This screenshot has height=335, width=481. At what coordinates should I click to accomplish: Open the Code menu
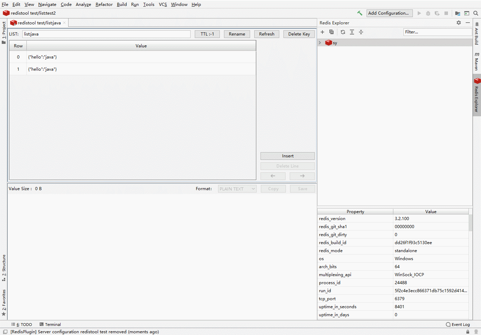pos(66,5)
